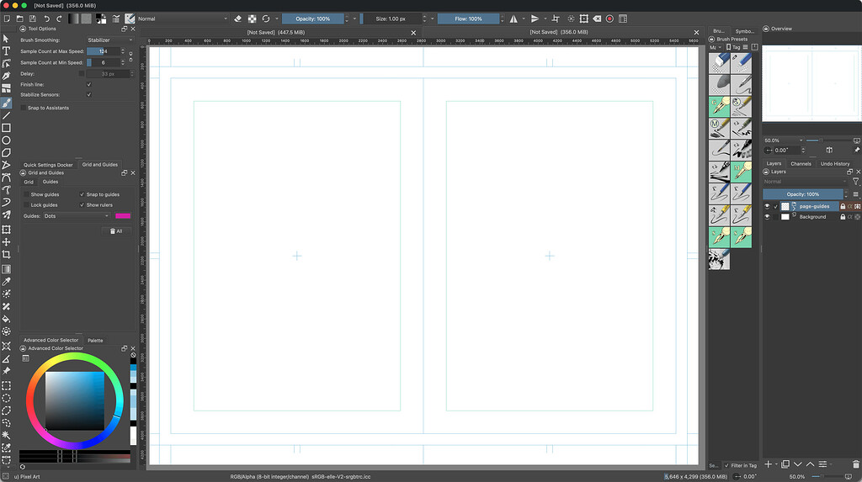Select the Calligraphy tool
Image resolution: width=862 pixels, height=482 pixels.
(6, 76)
